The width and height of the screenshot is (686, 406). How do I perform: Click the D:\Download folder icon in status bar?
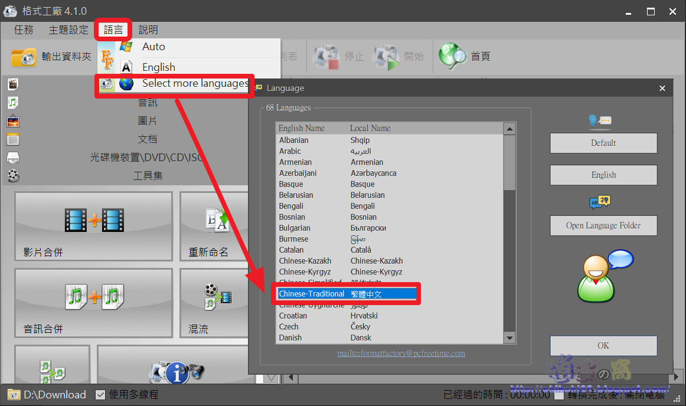[x=14, y=395]
